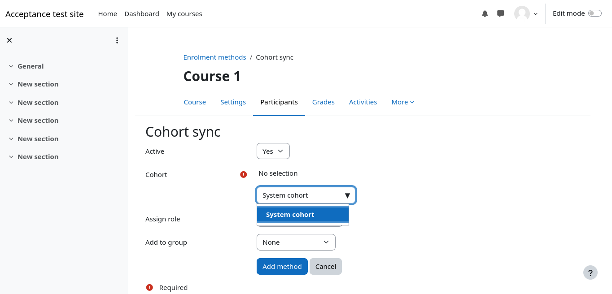Close the course index drawer
The image size is (612, 294).
click(x=9, y=40)
